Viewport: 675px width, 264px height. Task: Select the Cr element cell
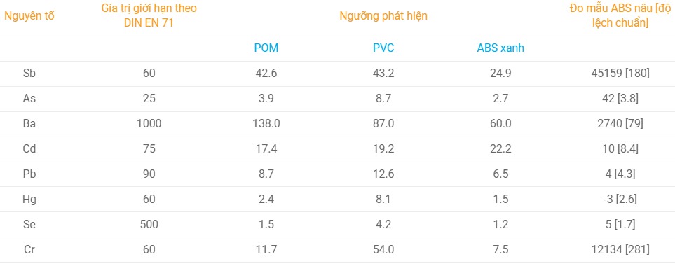click(x=29, y=249)
